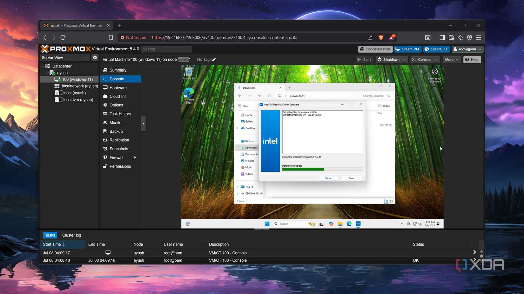Collapse the ayush node in the tree
Image resolution: width=524 pixels, height=294 pixels.
click(x=48, y=73)
